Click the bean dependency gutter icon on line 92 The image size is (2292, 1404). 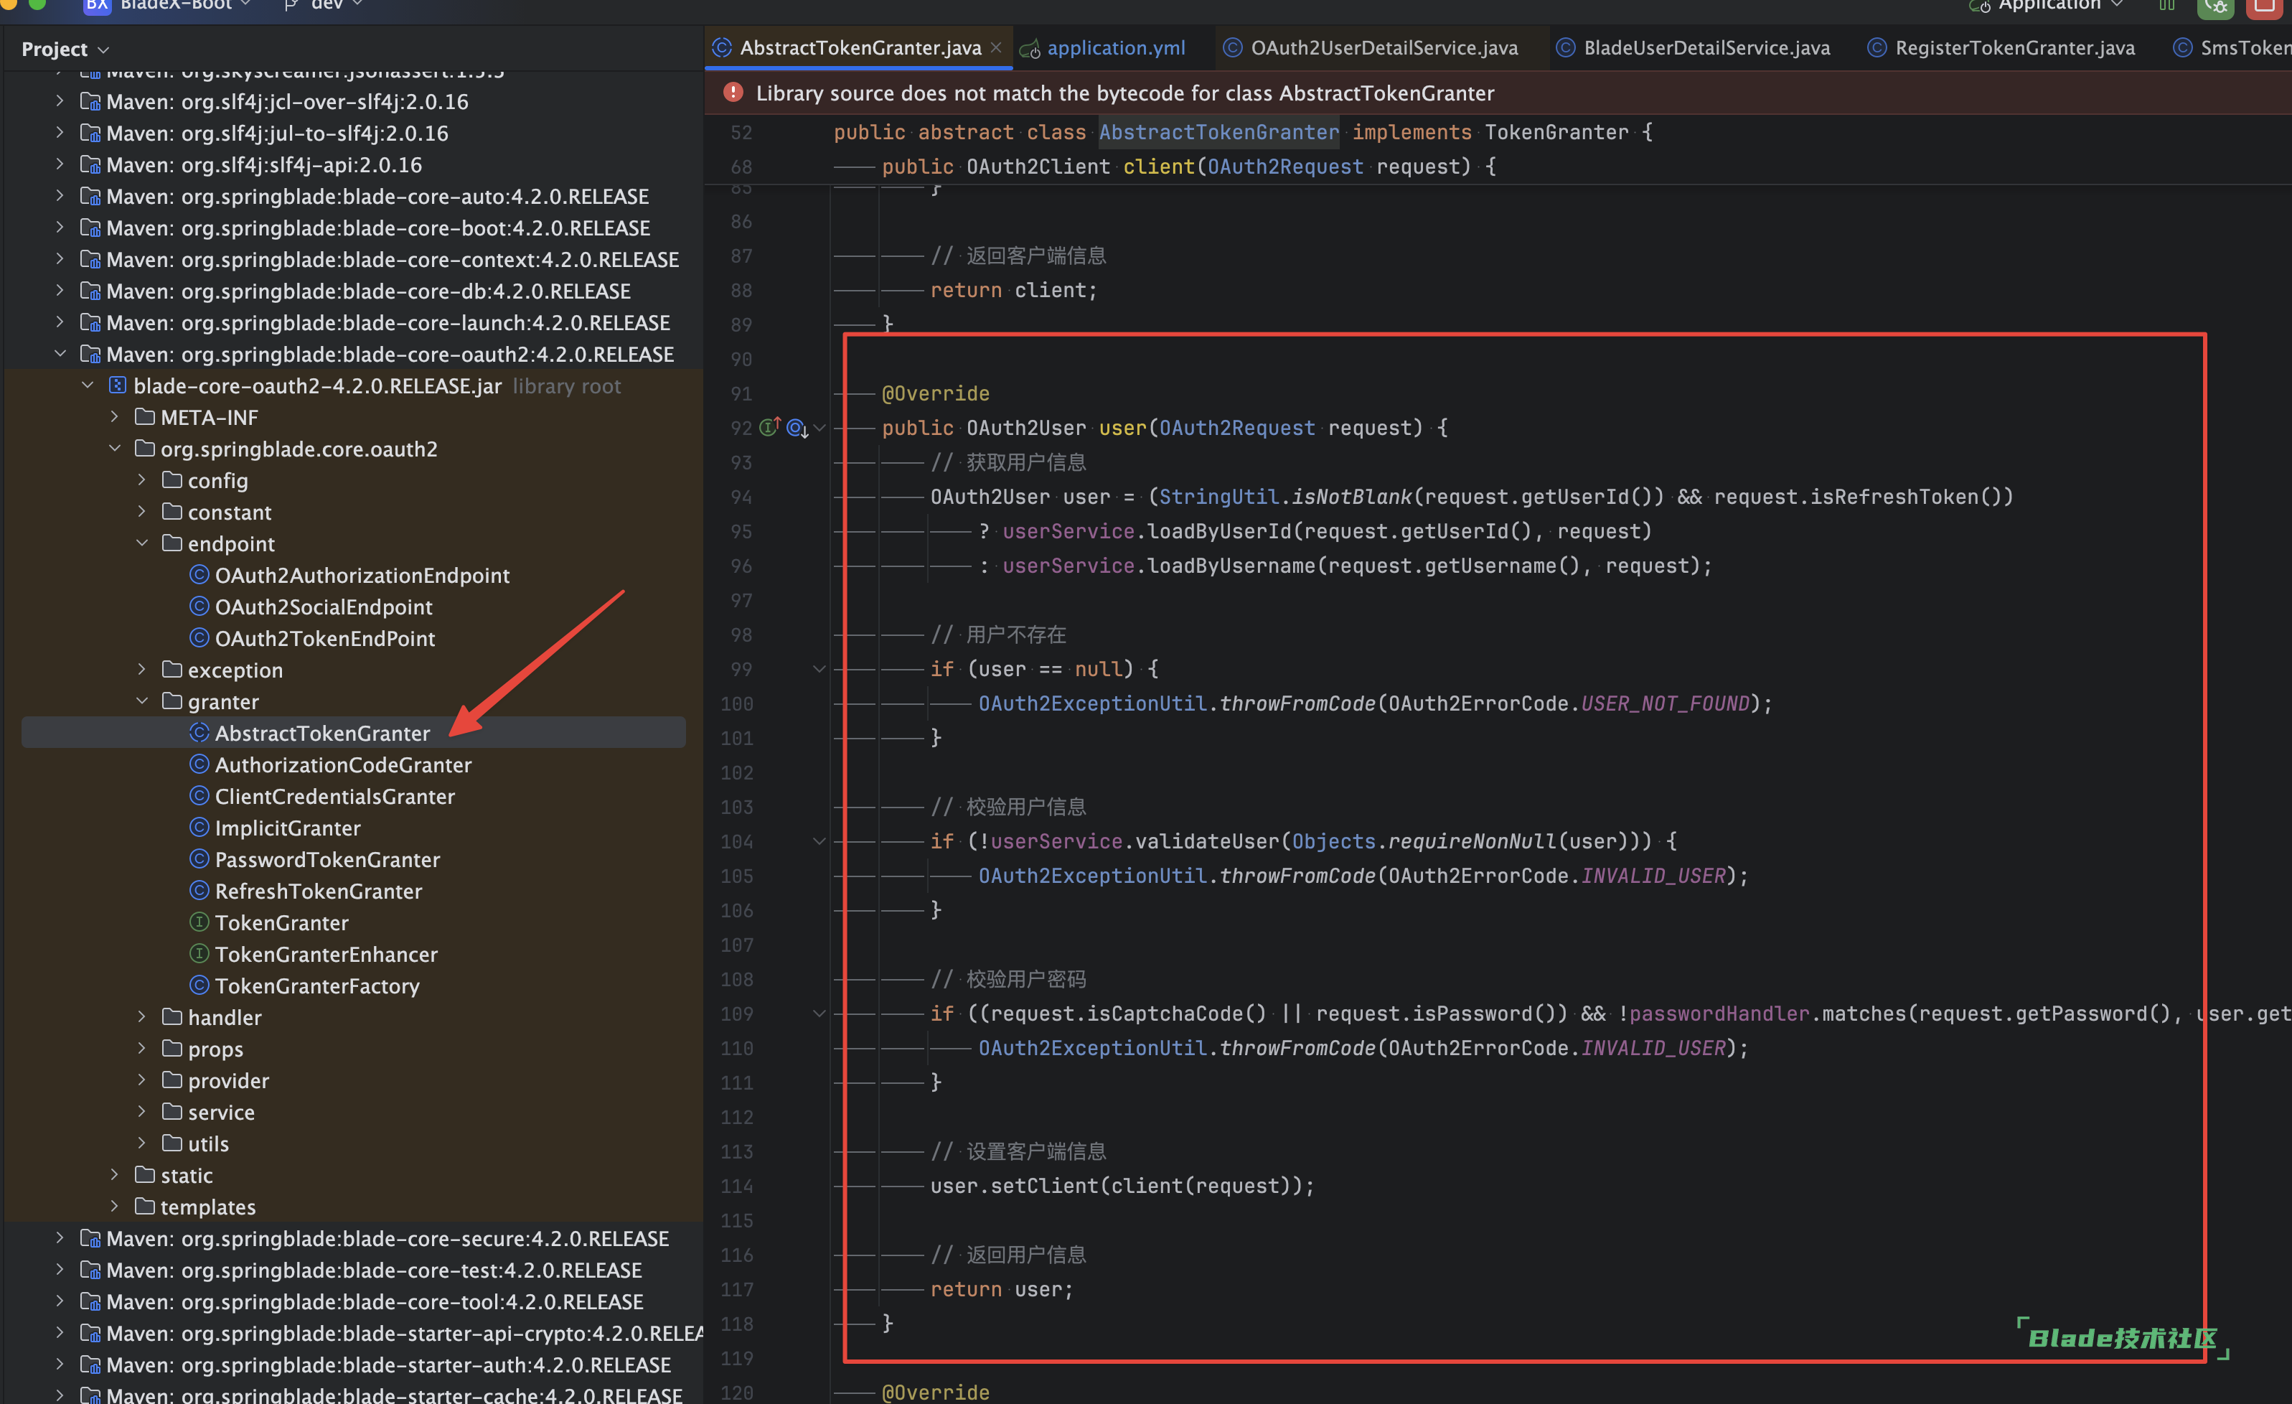797,428
